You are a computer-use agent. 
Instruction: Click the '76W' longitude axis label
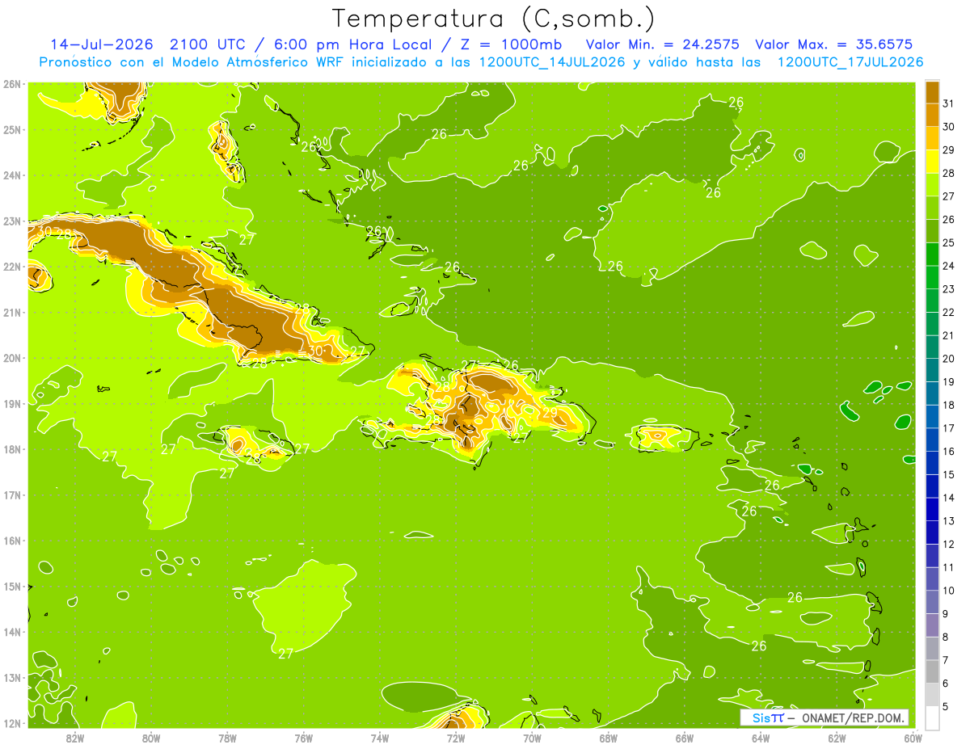[x=303, y=738]
